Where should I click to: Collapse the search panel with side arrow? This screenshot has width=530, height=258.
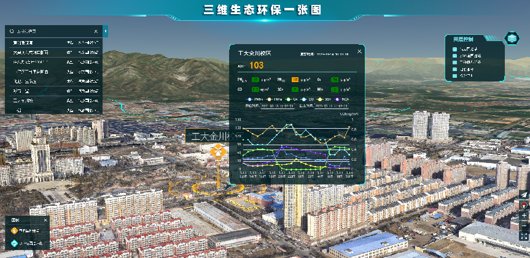tap(105, 31)
